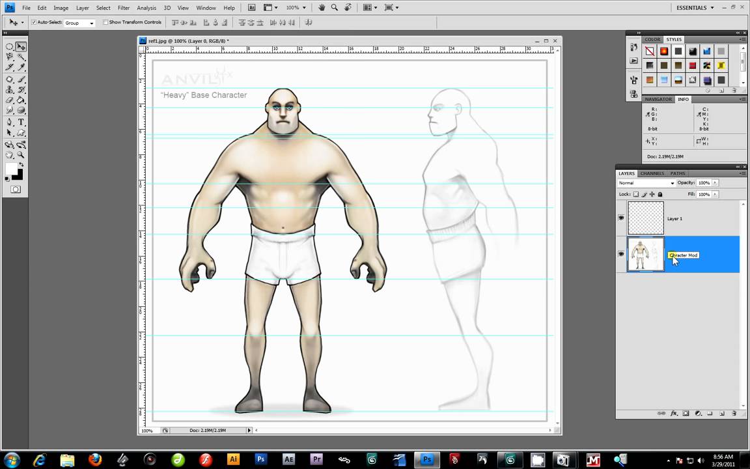Click the background black color swatch
Viewport: 750px width, 469px height.
click(19, 176)
